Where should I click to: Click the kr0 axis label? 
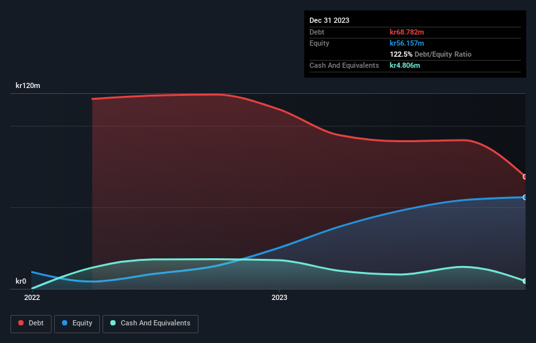coord(21,281)
